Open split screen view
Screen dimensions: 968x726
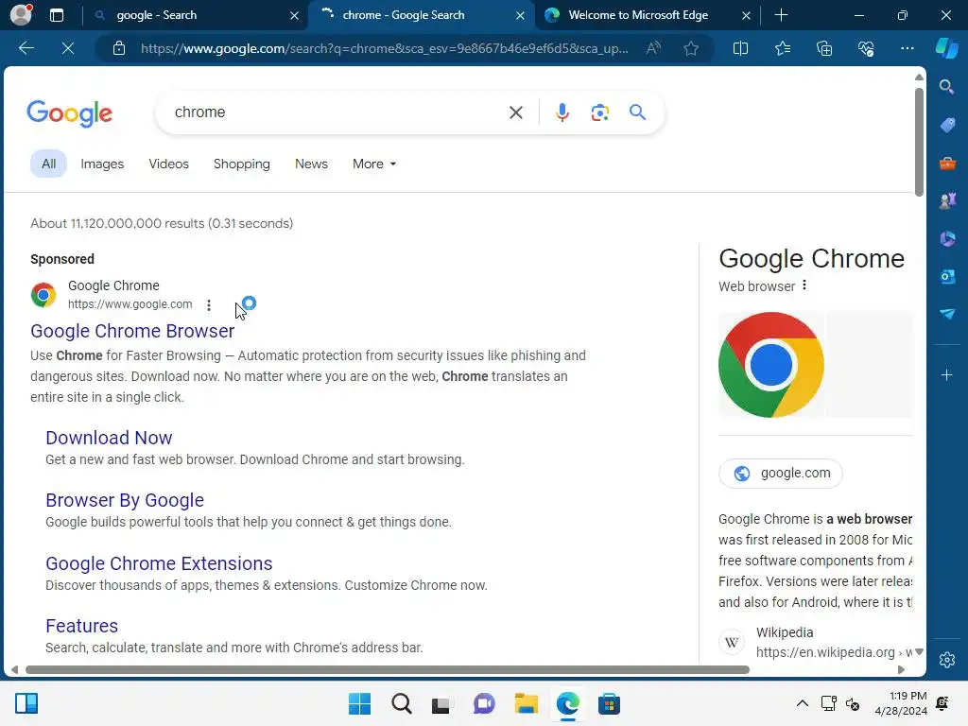[x=740, y=48]
